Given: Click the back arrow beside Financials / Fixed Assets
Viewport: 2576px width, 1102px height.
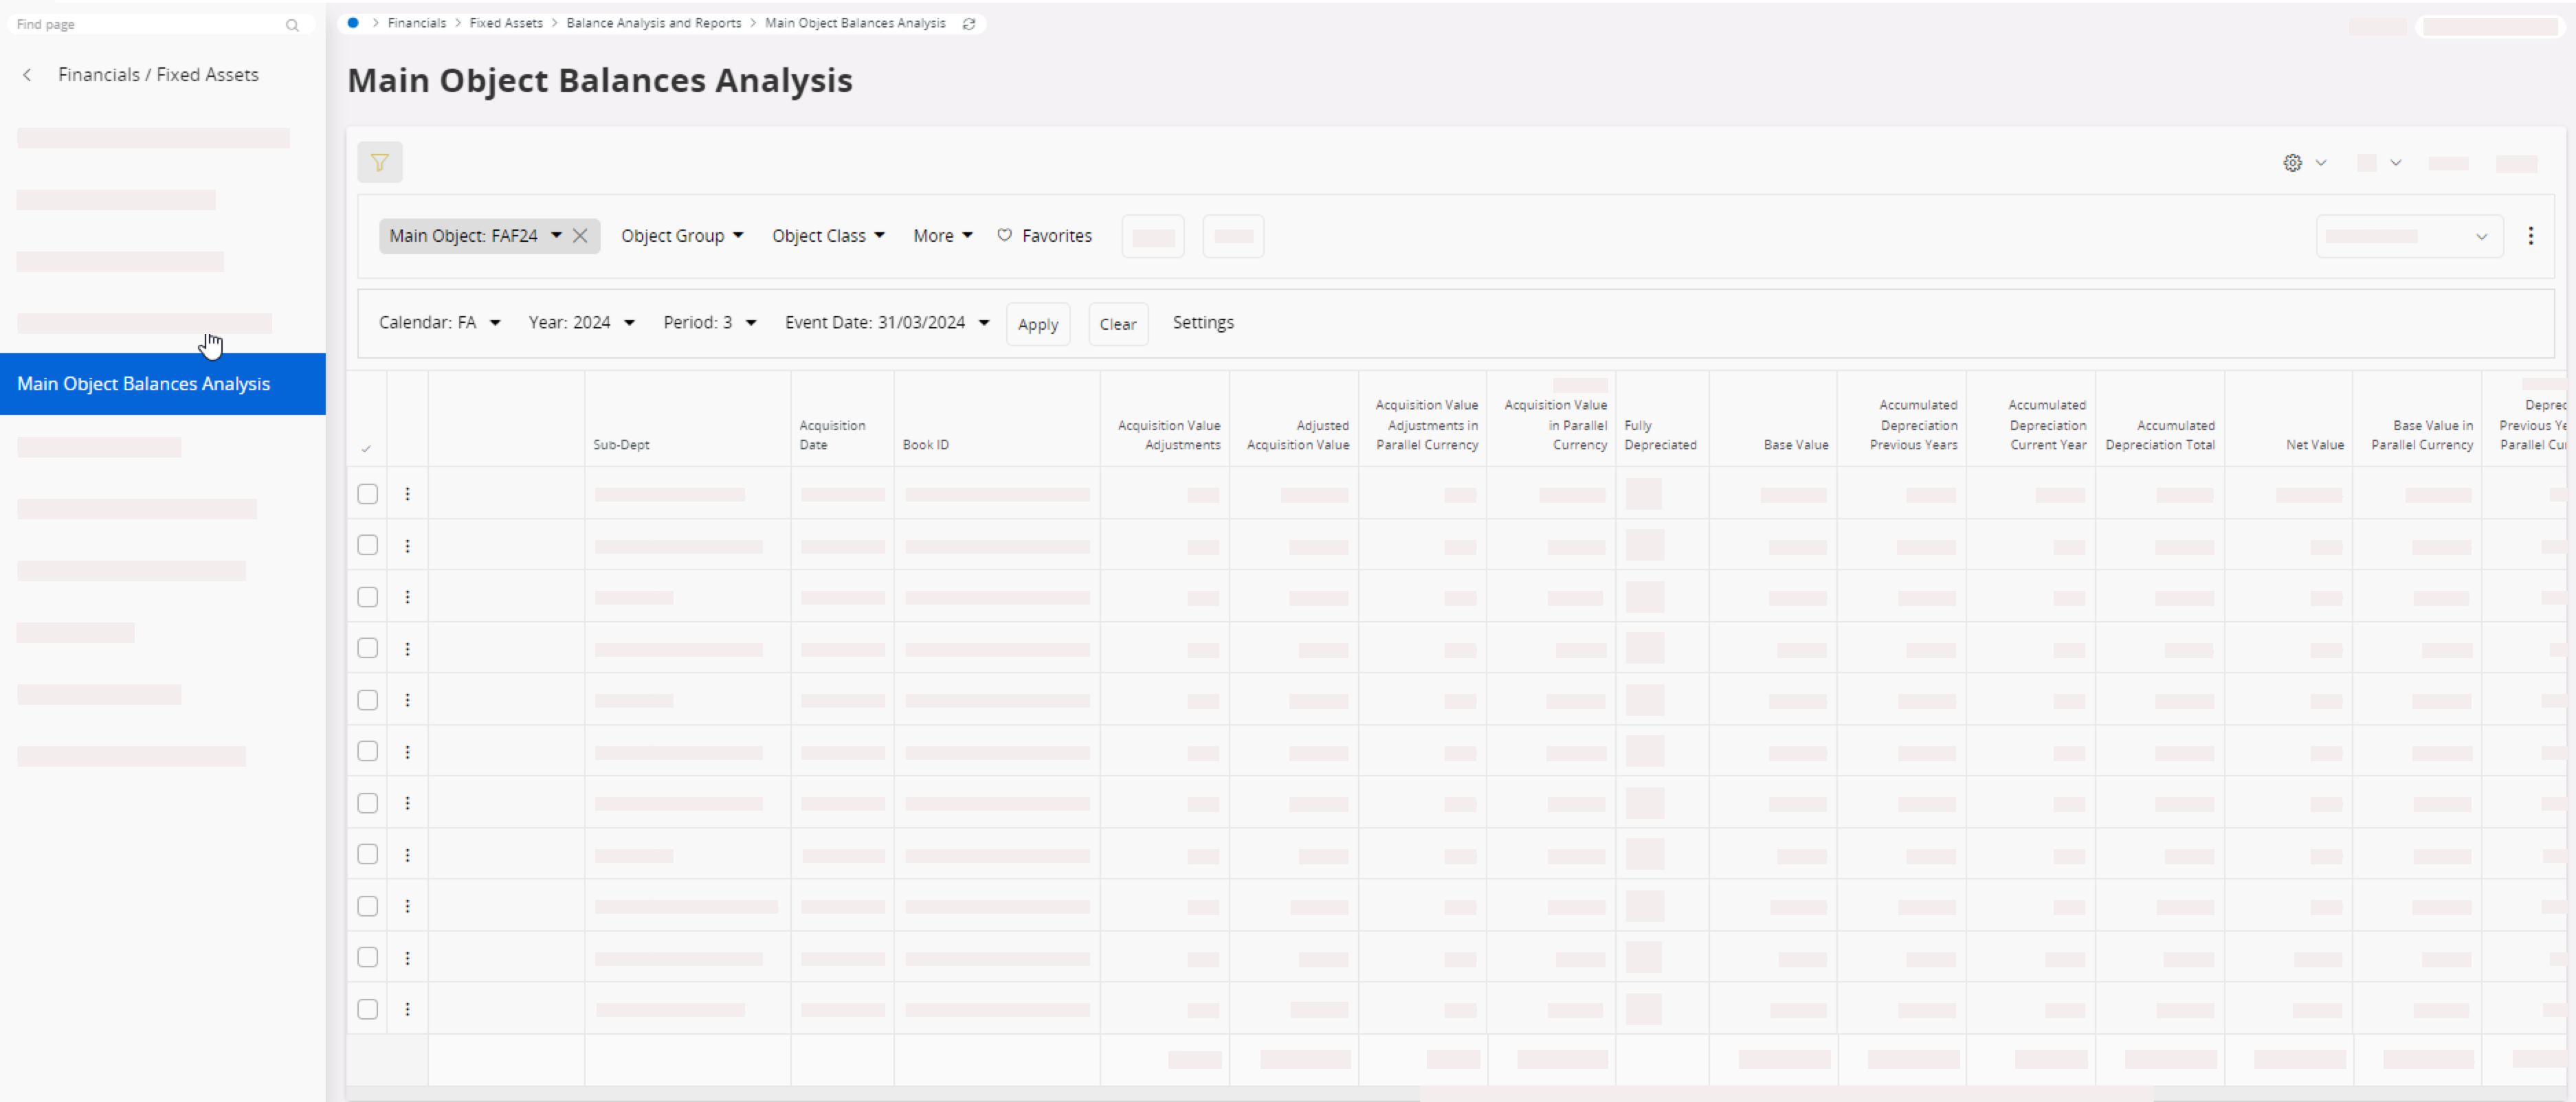Looking at the screenshot, I should click(27, 75).
